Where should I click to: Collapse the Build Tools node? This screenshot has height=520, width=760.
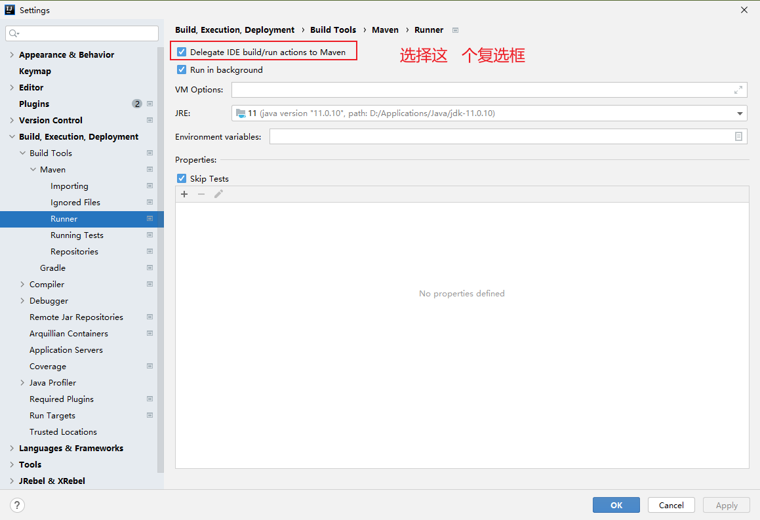22,153
